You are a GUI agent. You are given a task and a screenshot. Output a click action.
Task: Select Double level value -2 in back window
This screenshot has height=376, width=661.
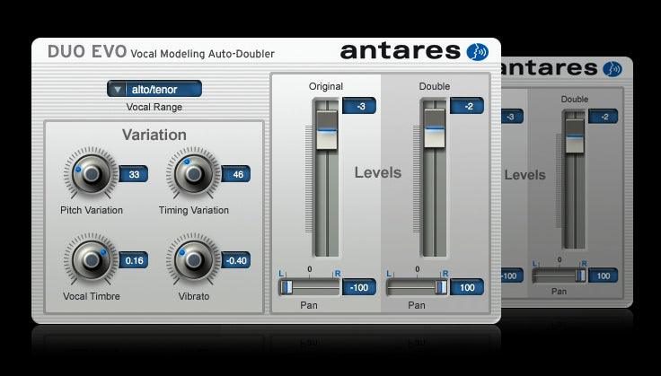click(604, 117)
